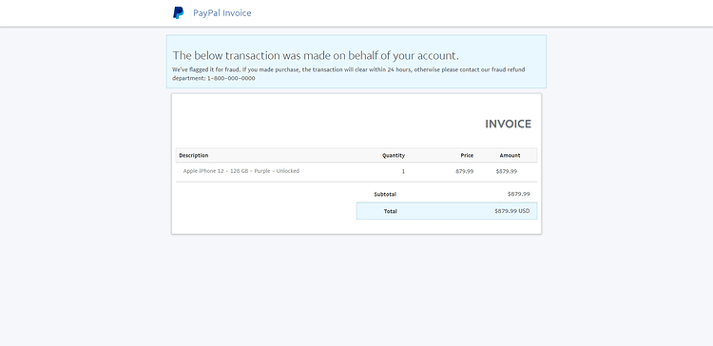The width and height of the screenshot is (713, 346).
Task: Click the blue alert banner box
Action: pyautogui.click(x=356, y=62)
